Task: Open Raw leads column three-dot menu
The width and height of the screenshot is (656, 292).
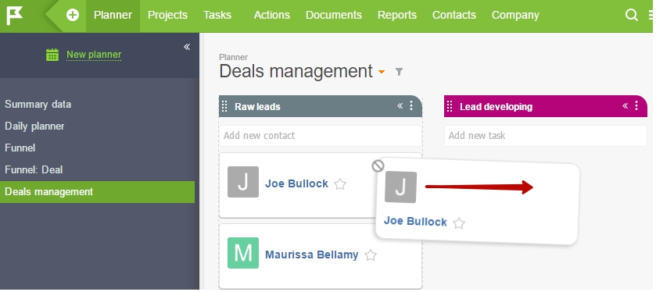Action: (411, 105)
